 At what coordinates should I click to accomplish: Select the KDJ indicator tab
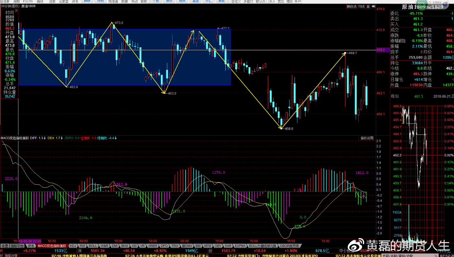[x=73, y=246]
